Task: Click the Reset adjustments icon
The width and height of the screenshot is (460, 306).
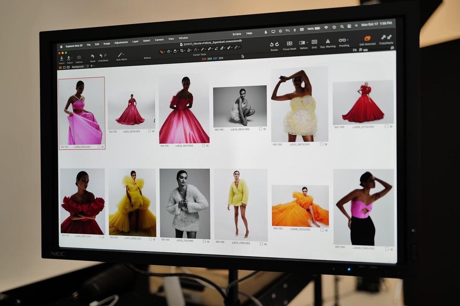Action: [92, 56]
